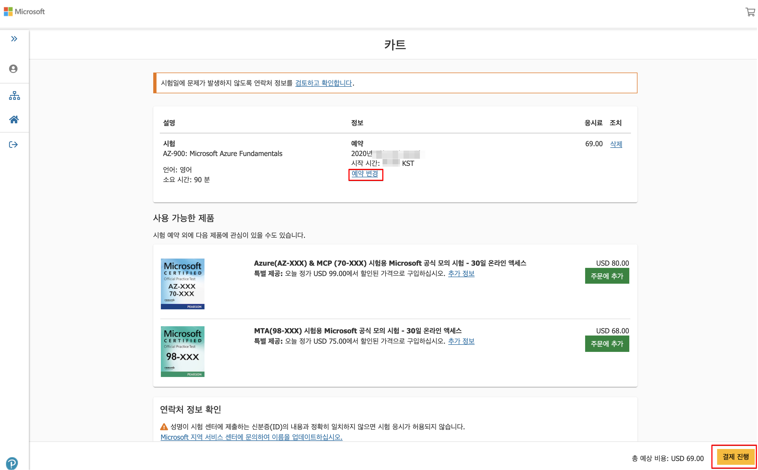Click 예약 변경 to change appointment

[x=365, y=174]
